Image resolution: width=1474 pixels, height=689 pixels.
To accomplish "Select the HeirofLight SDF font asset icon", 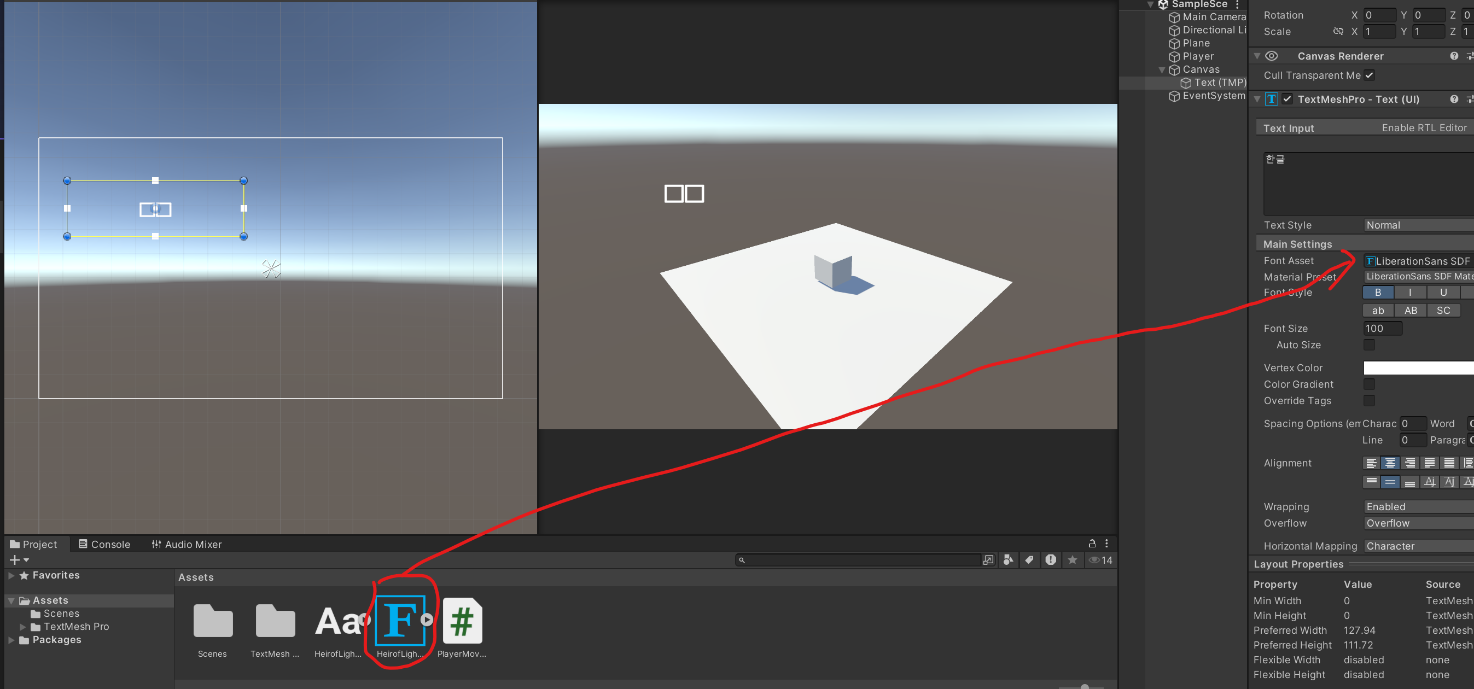I will (x=400, y=620).
